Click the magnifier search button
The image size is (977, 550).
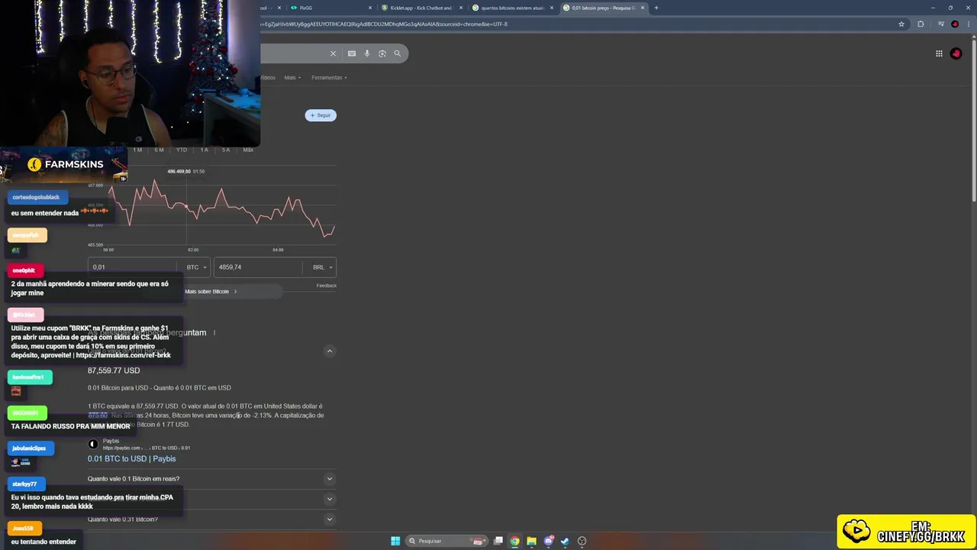point(397,53)
